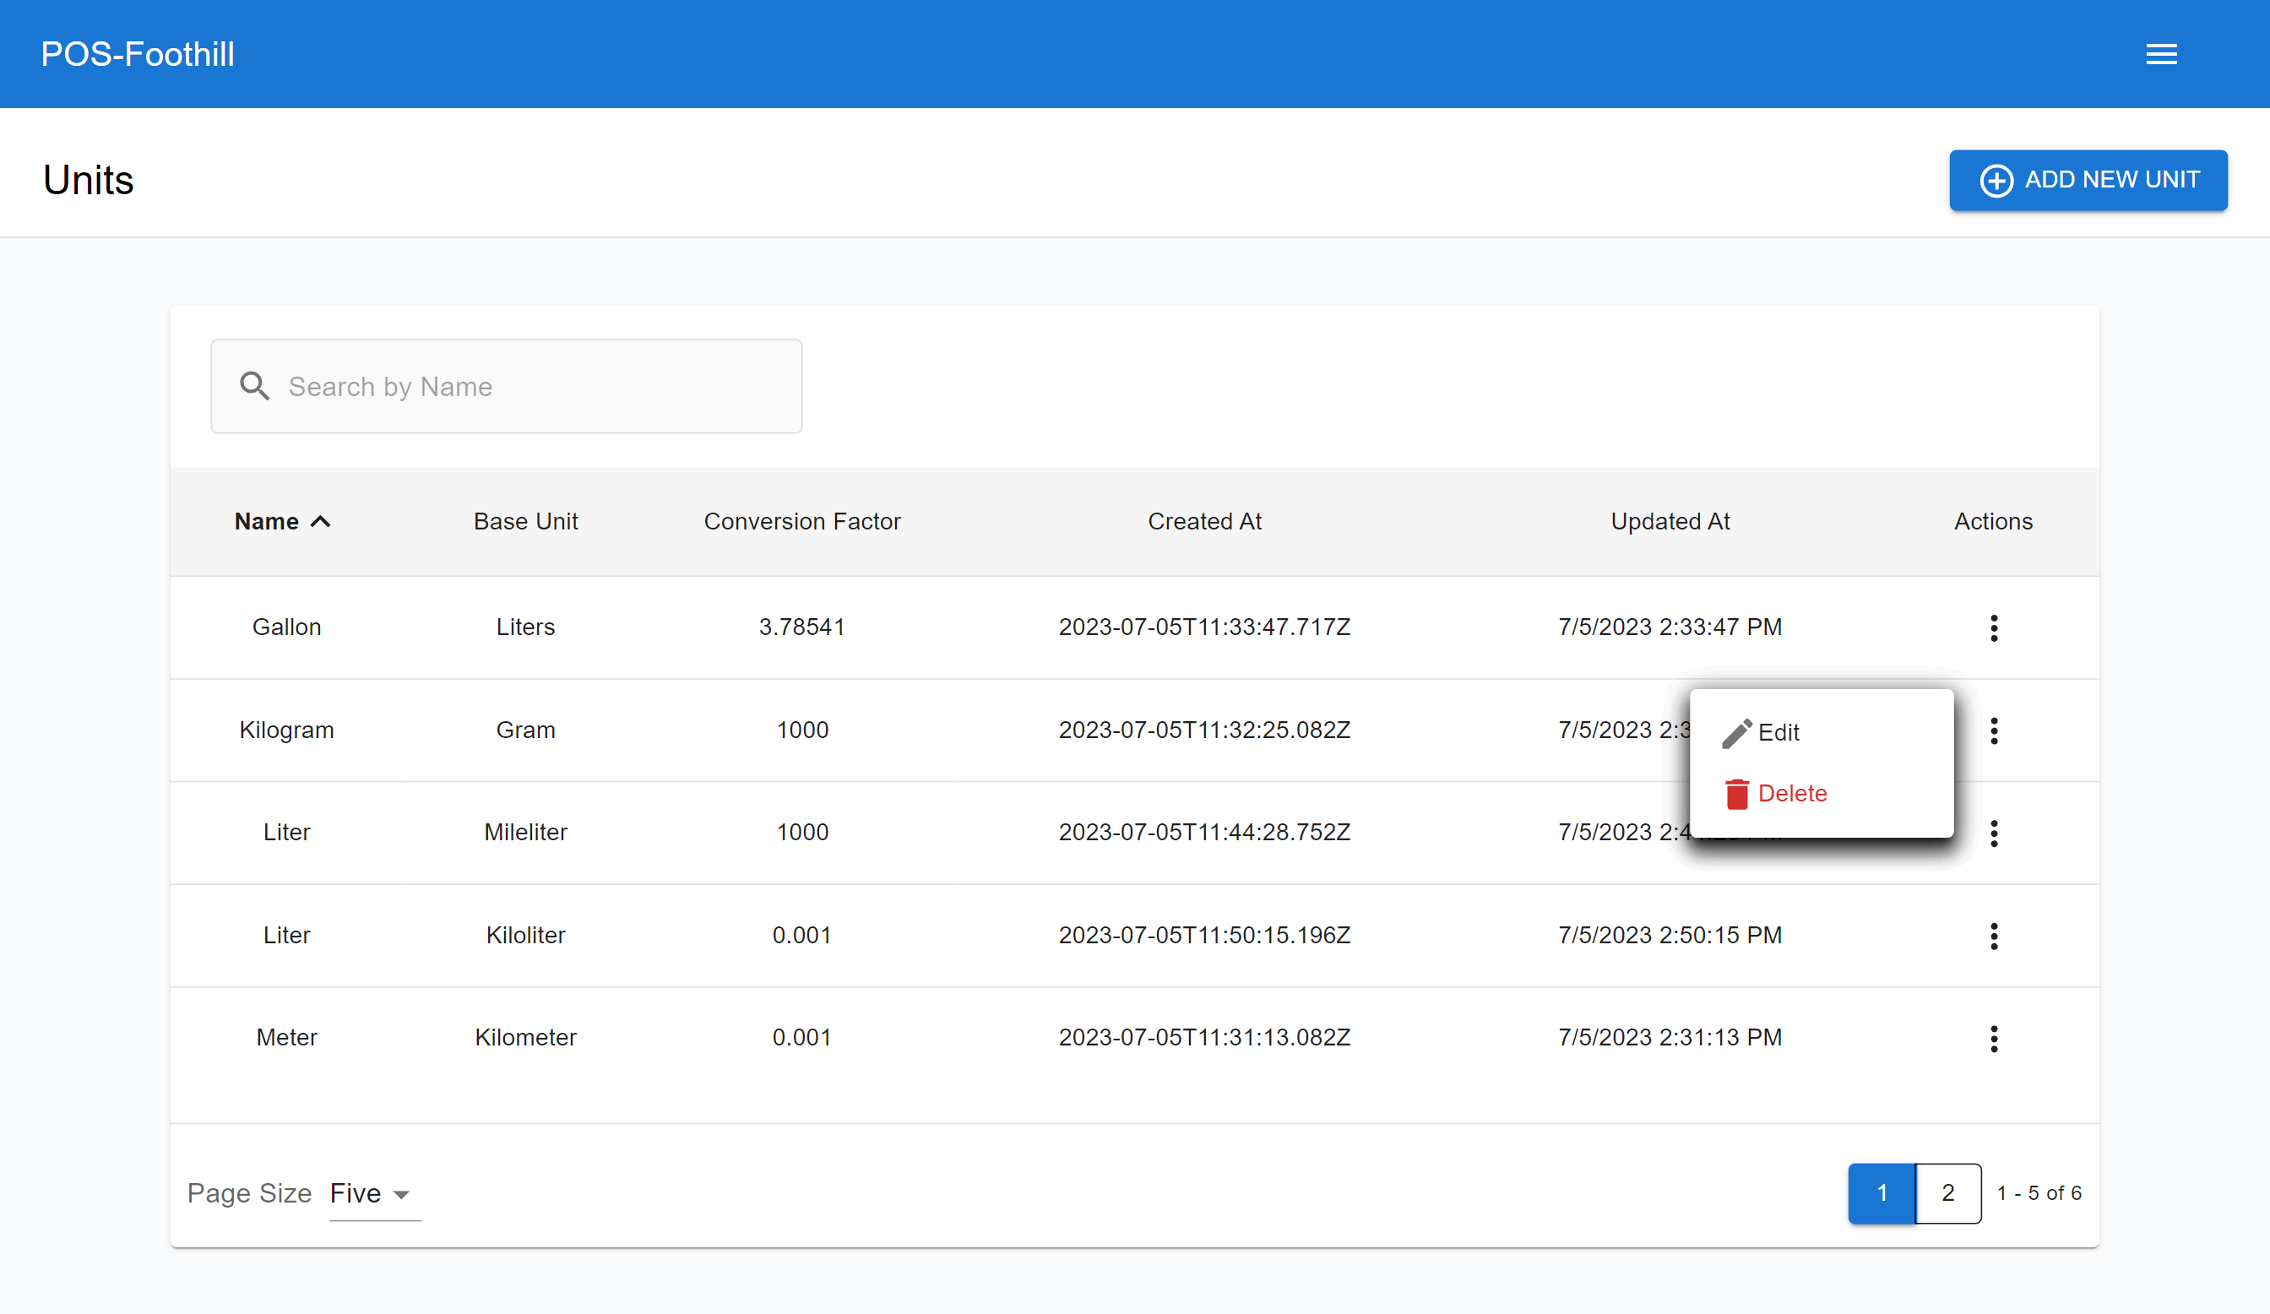Open the actions kebab menu for Meter row
This screenshot has width=2270, height=1314.
pyautogui.click(x=1995, y=1038)
